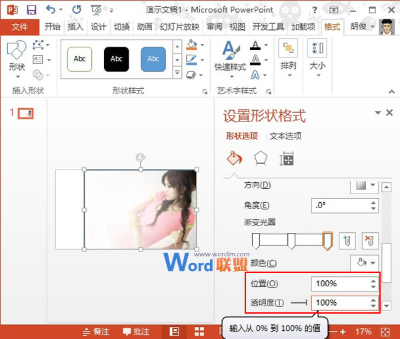Click the Text Box icon
Viewport: 400px width, 339px height.
pyautogui.click(x=38, y=60)
